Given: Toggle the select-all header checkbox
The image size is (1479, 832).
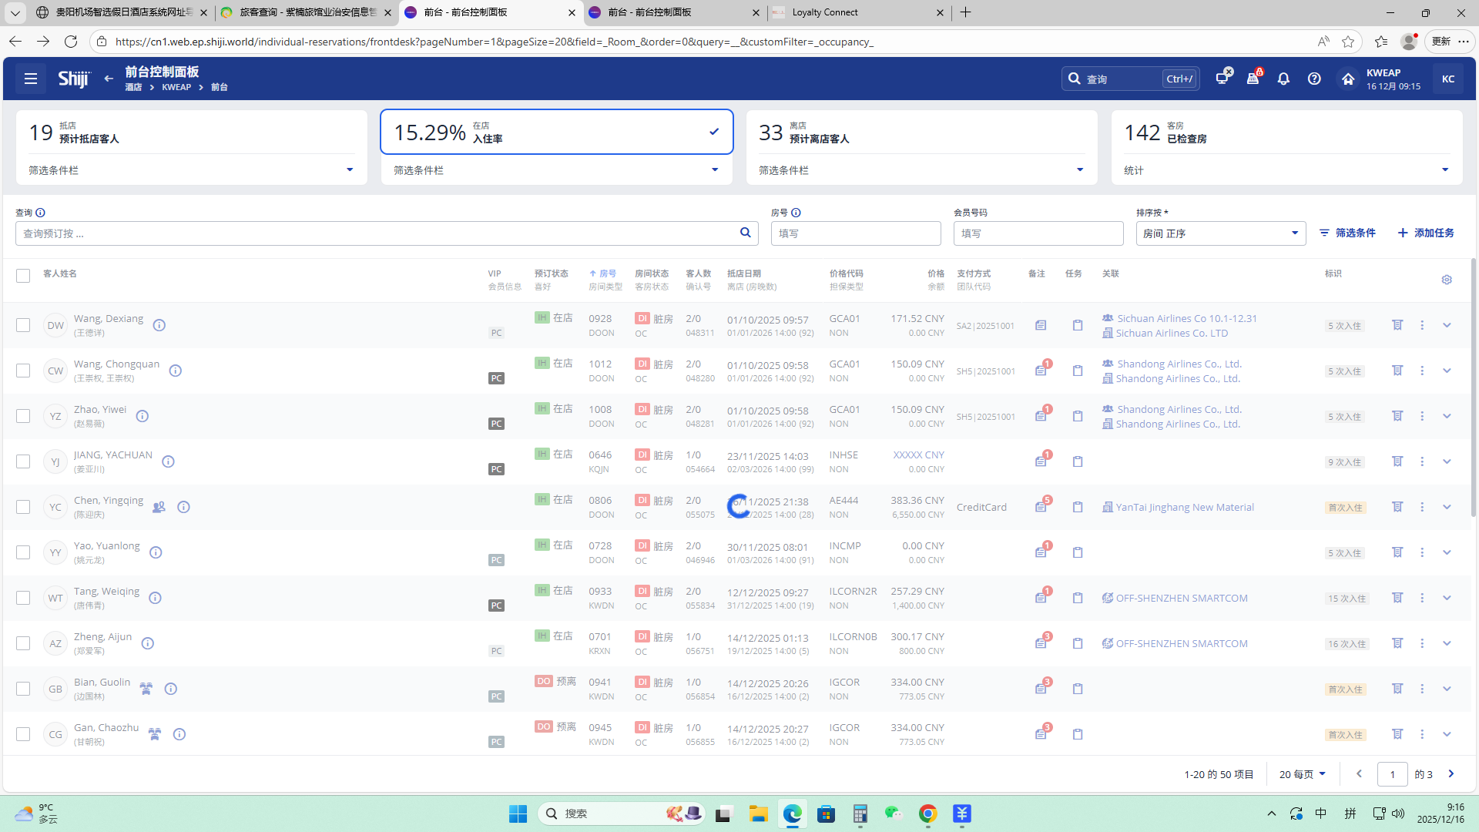Looking at the screenshot, I should [23, 276].
